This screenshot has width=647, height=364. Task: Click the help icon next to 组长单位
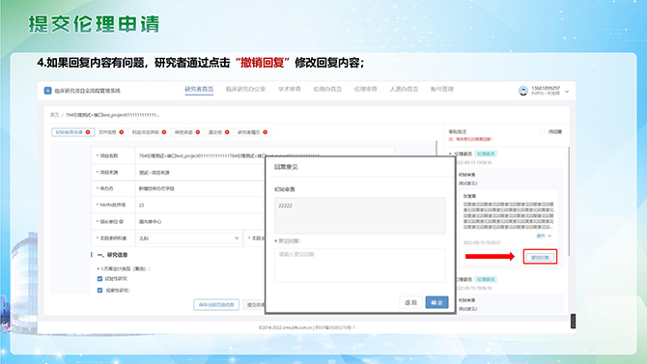point(122,222)
